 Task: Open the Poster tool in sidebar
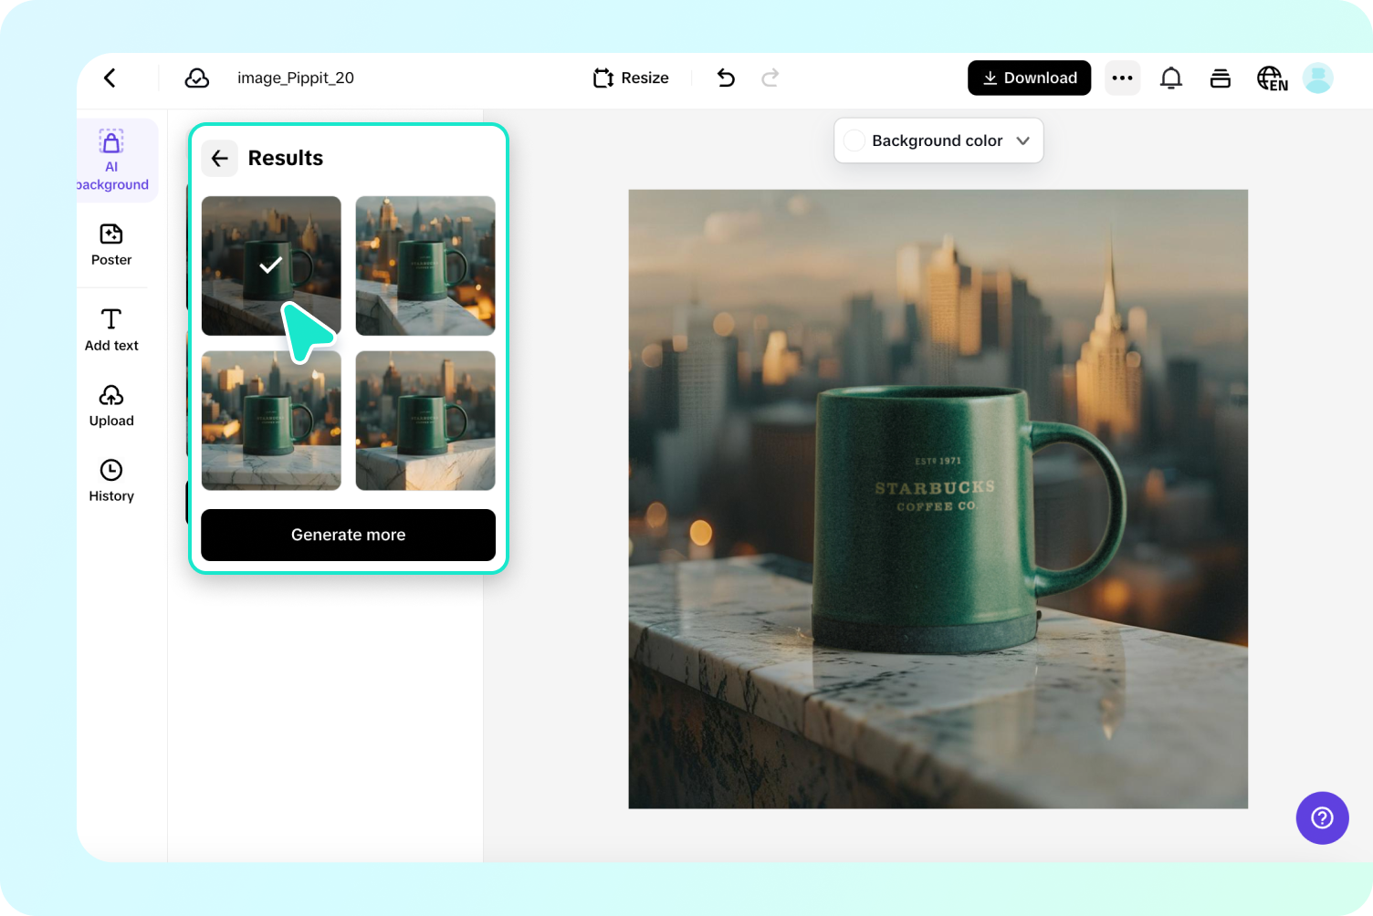click(111, 245)
